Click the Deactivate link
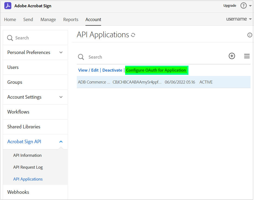The height and width of the screenshot is (200, 254). (112, 70)
